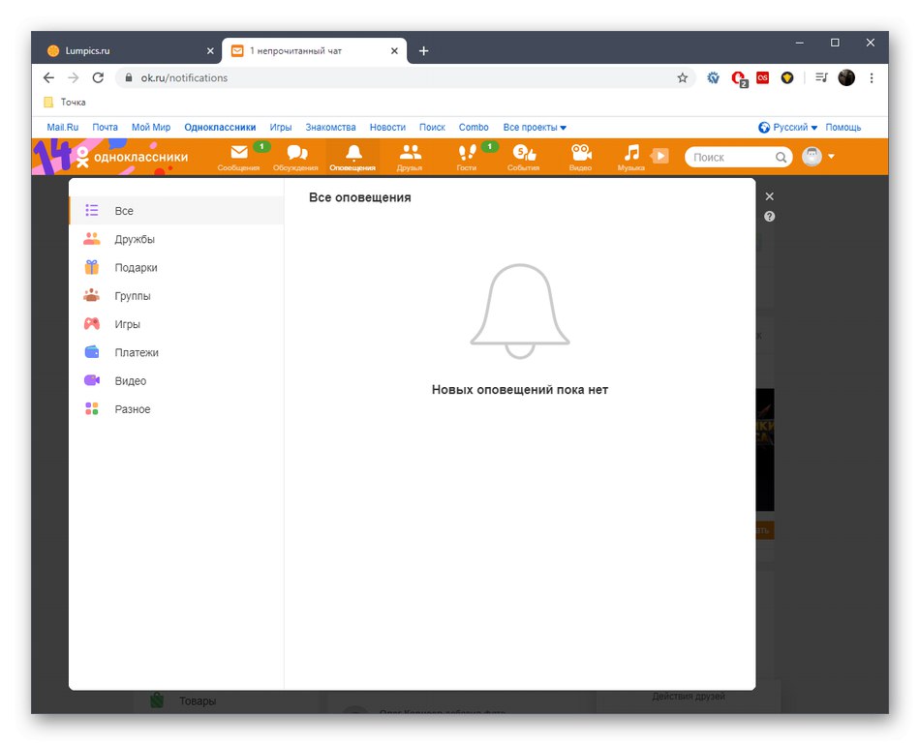Open Обсуждения speech bubbles icon
920x745 pixels.
click(297, 153)
